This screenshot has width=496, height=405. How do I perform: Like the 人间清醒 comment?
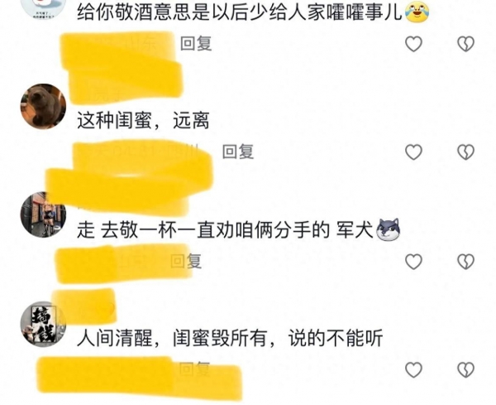pyautogui.click(x=414, y=369)
